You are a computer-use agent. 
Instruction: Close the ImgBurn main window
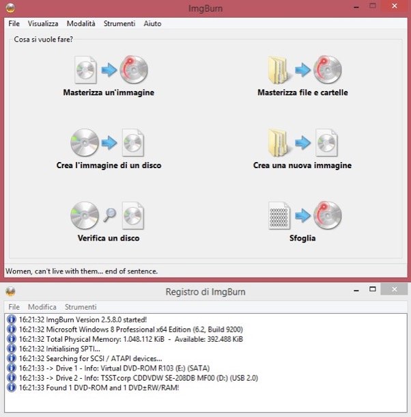tap(394, 6)
